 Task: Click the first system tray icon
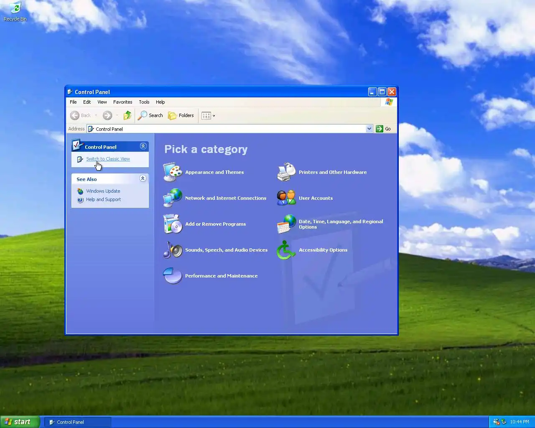pyautogui.click(x=496, y=422)
